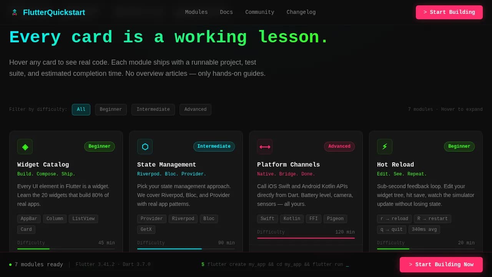Click the AppBar tag
492x277 pixels.
click(29, 219)
